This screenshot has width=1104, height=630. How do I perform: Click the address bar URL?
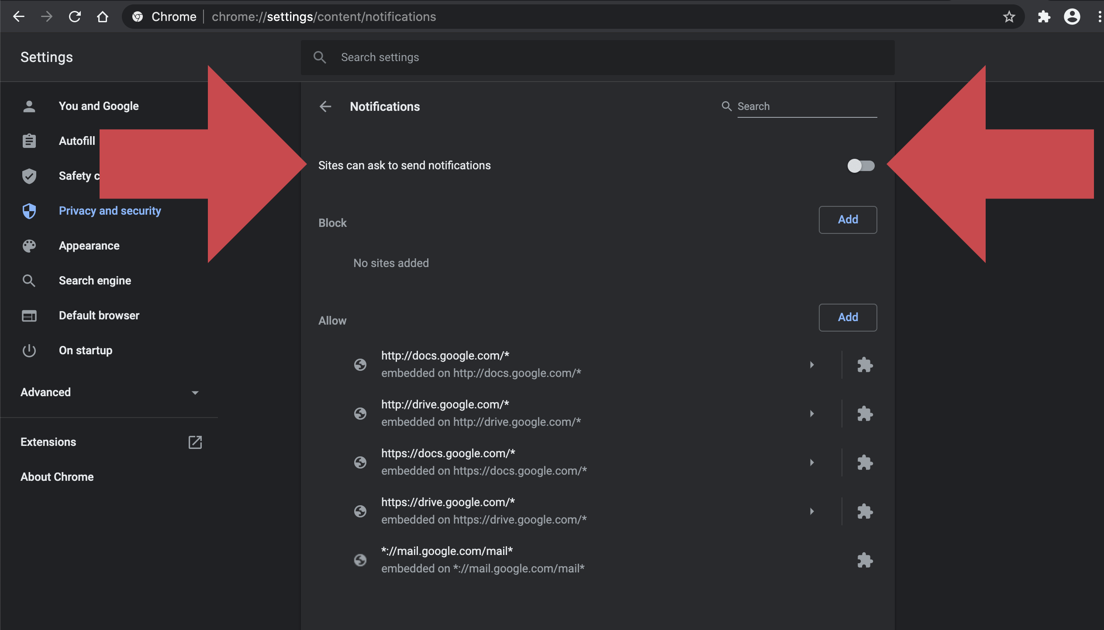pos(324,17)
